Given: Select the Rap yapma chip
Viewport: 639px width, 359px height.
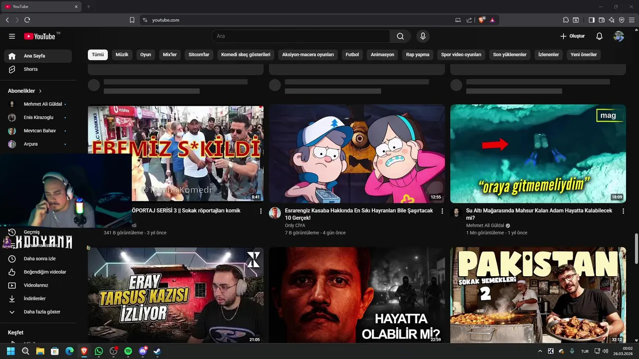Looking at the screenshot, I should pyautogui.click(x=417, y=55).
